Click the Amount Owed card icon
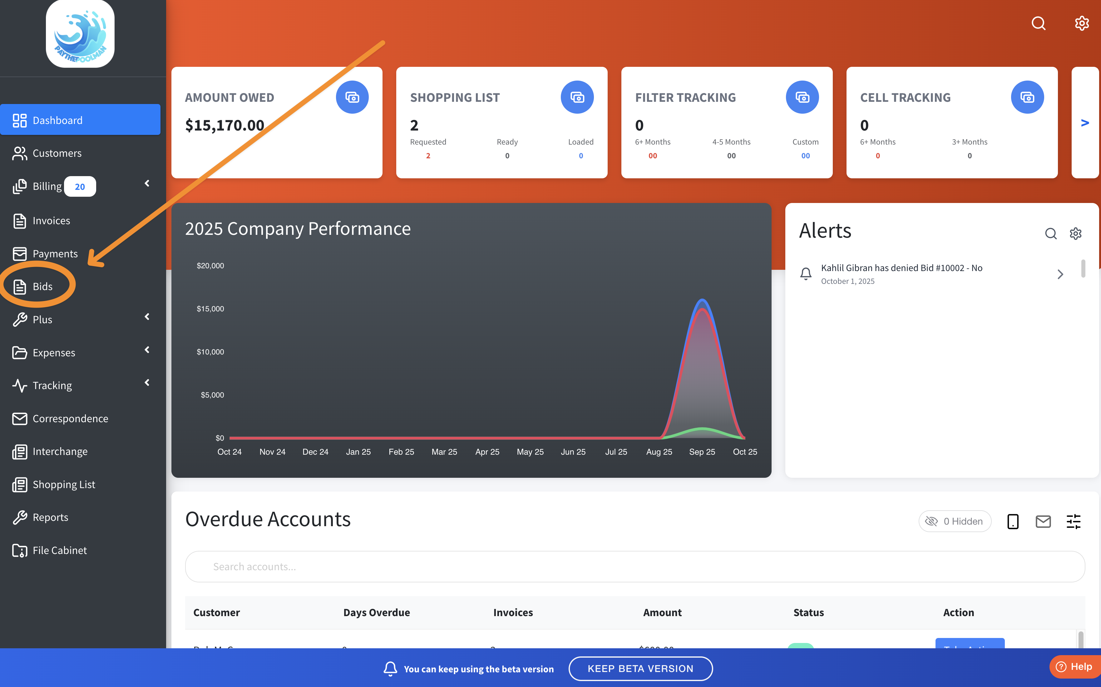 (x=352, y=97)
